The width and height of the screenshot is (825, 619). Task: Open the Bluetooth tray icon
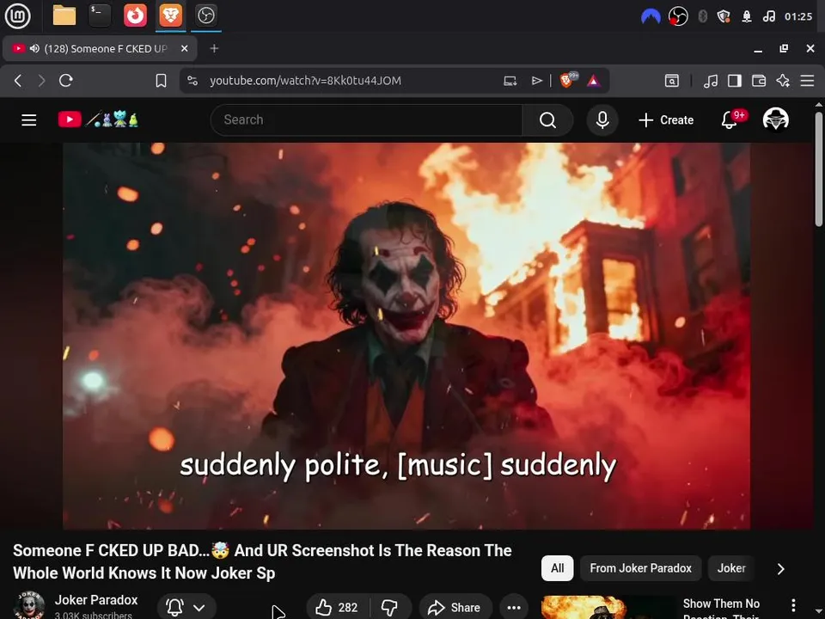coord(702,17)
